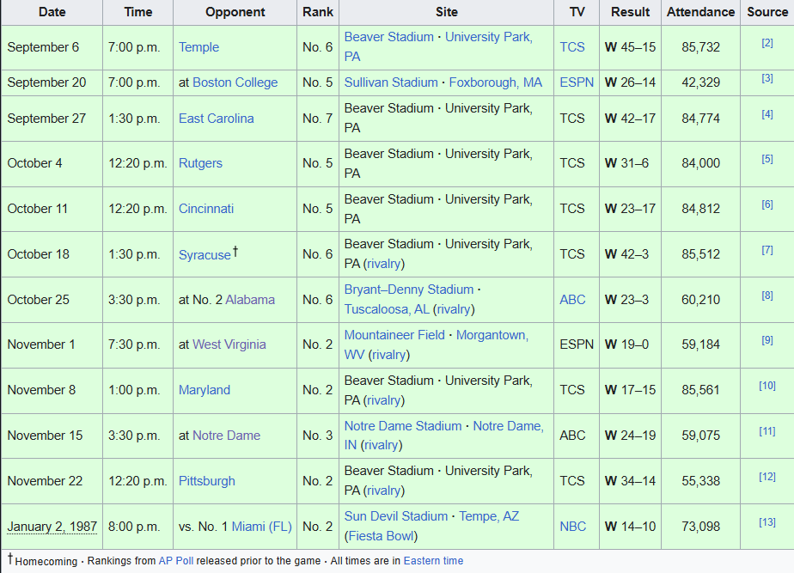794x573 pixels.
Task: Click source reference [12]
Action: point(767,477)
